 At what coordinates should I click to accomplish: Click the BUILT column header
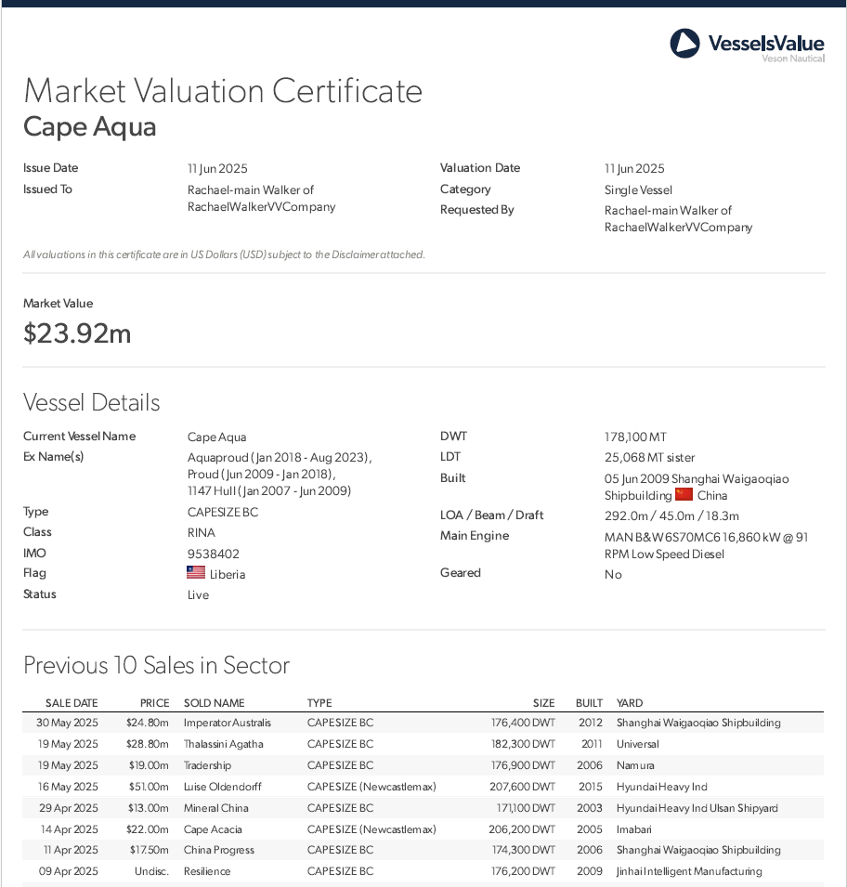[589, 703]
